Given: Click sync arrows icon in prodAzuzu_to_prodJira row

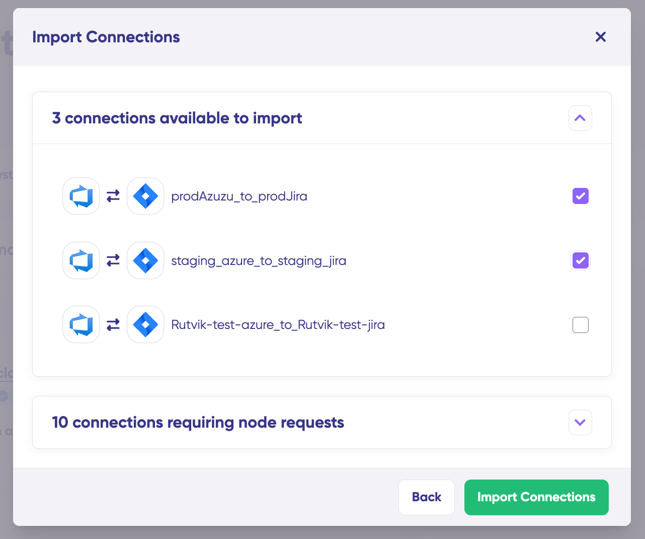Looking at the screenshot, I should tap(113, 196).
